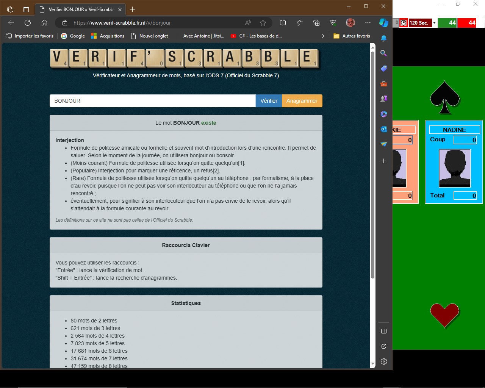Click the 'Statistiques' panel heading
The image size is (485, 388).
[186, 303]
